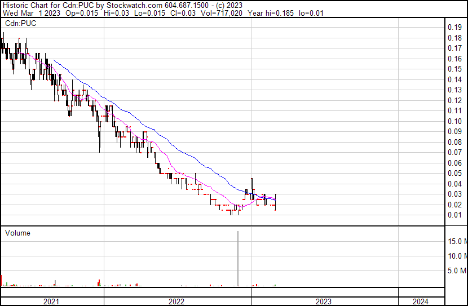
Task: Click the last price bar reaching 0.03
Action: coord(275,202)
